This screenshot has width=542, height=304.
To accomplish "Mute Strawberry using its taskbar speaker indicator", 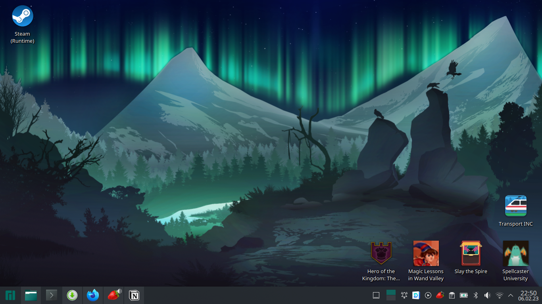I will coord(119,291).
